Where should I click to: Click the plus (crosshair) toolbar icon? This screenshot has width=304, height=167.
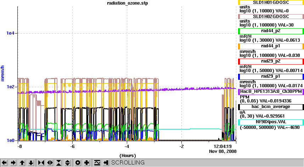point(87,162)
